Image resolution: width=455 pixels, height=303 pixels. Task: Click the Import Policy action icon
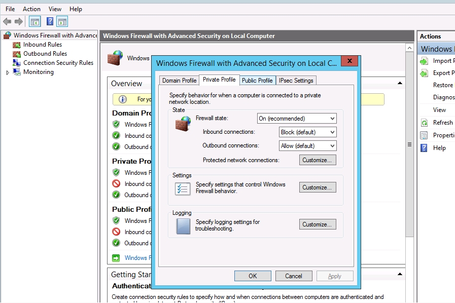point(424,61)
